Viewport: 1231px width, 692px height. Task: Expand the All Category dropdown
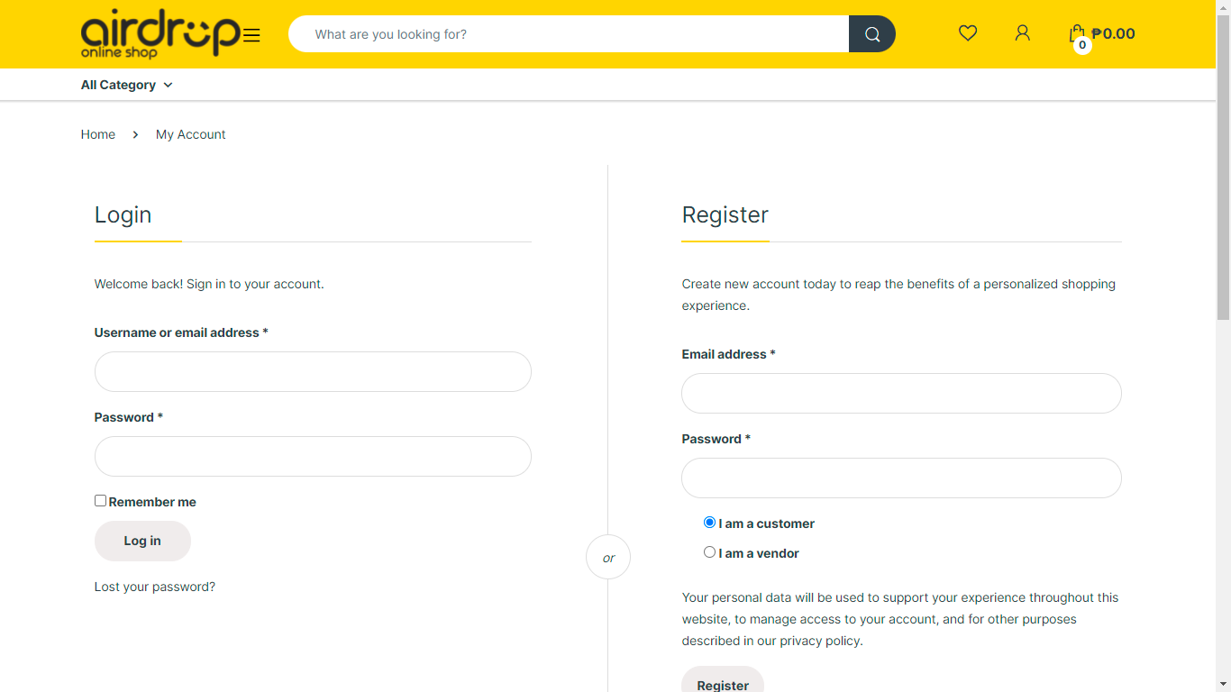[126, 85]
